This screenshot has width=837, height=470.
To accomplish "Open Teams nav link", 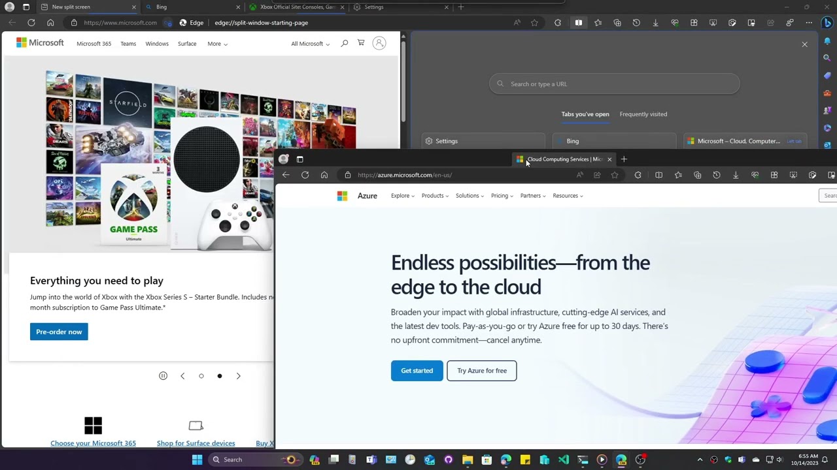I will point(128,44).
